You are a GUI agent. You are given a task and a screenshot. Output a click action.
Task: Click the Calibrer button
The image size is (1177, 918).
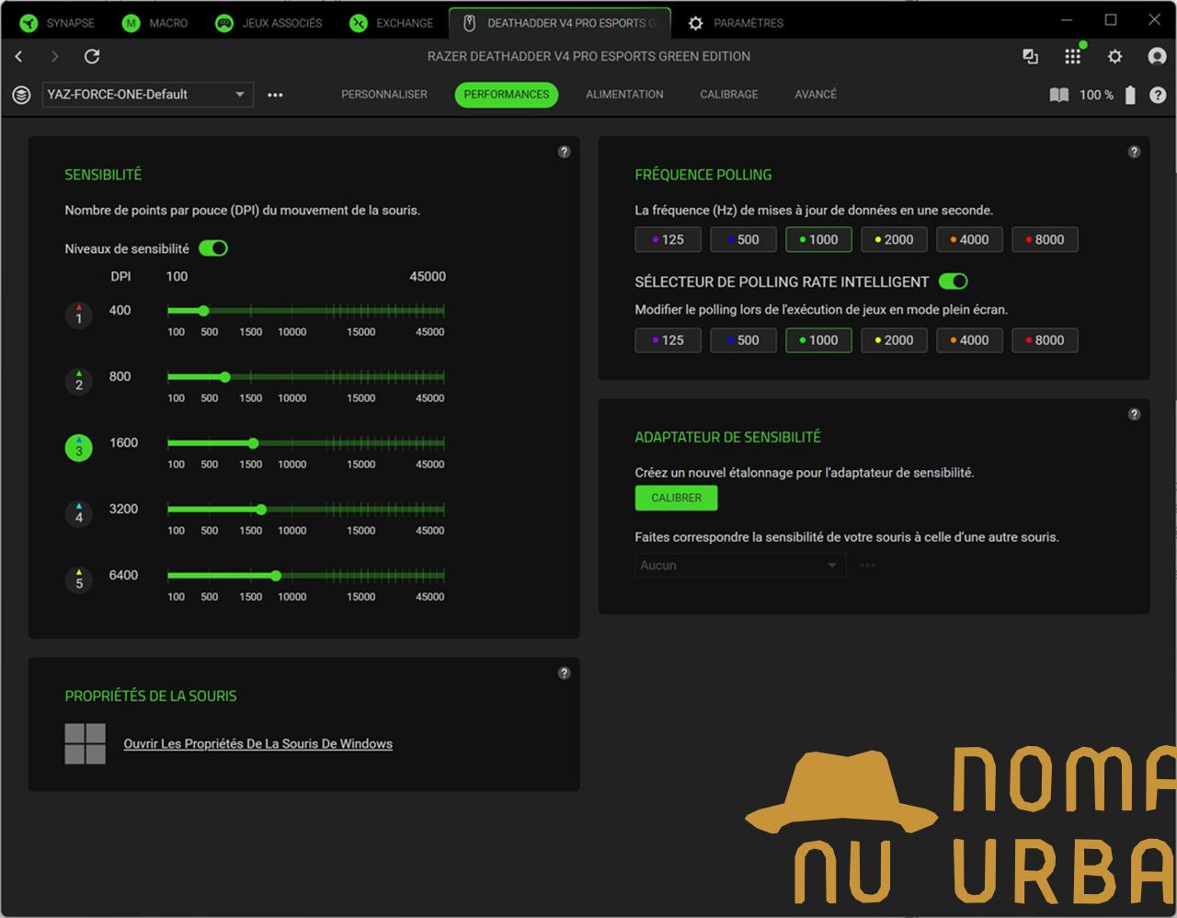coord(676,498)
